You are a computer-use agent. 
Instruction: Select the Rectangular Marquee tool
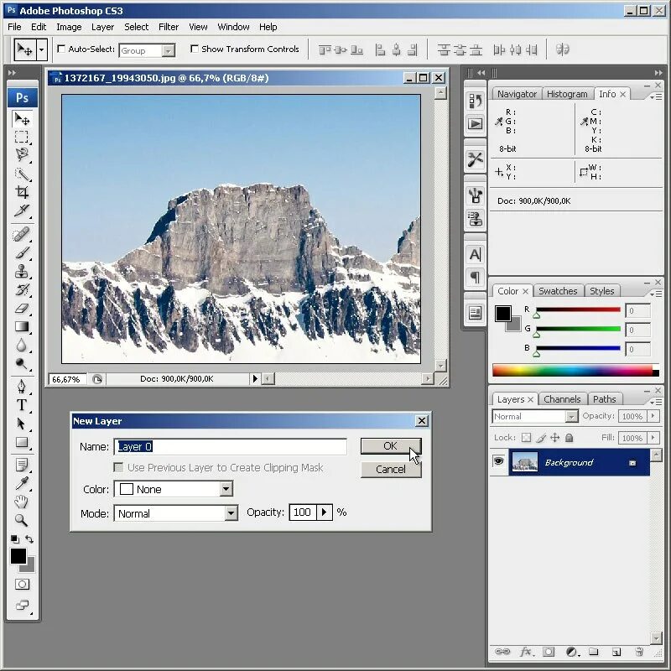click(x=22, y=137)
